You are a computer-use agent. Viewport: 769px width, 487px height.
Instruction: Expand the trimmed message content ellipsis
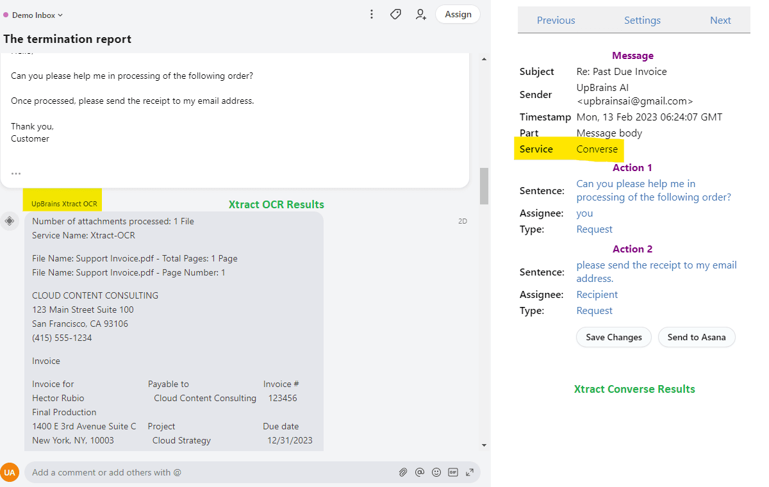pos(16,173)
